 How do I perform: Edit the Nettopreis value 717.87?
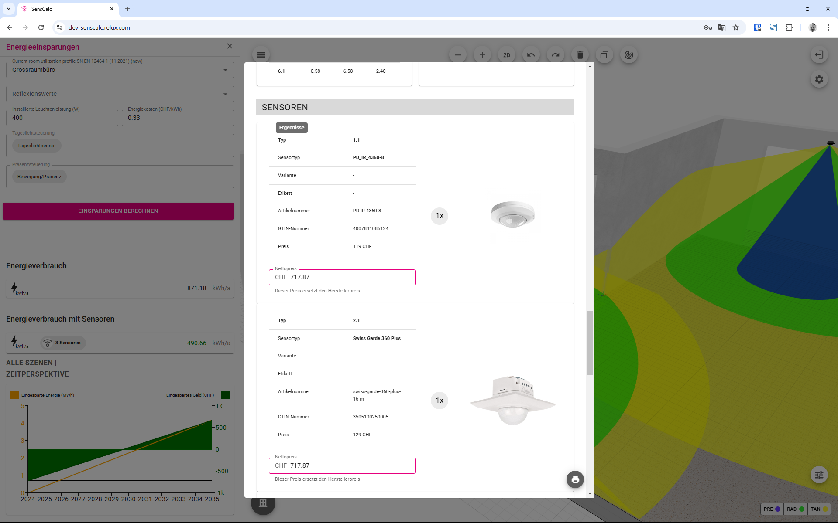click(x=342, y=277)
